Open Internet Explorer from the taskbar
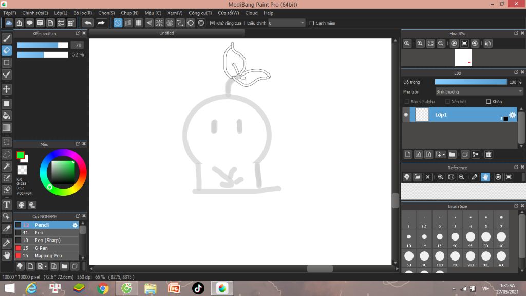The height and width of the screenshot is (296, 526). (x=31, y=288)
